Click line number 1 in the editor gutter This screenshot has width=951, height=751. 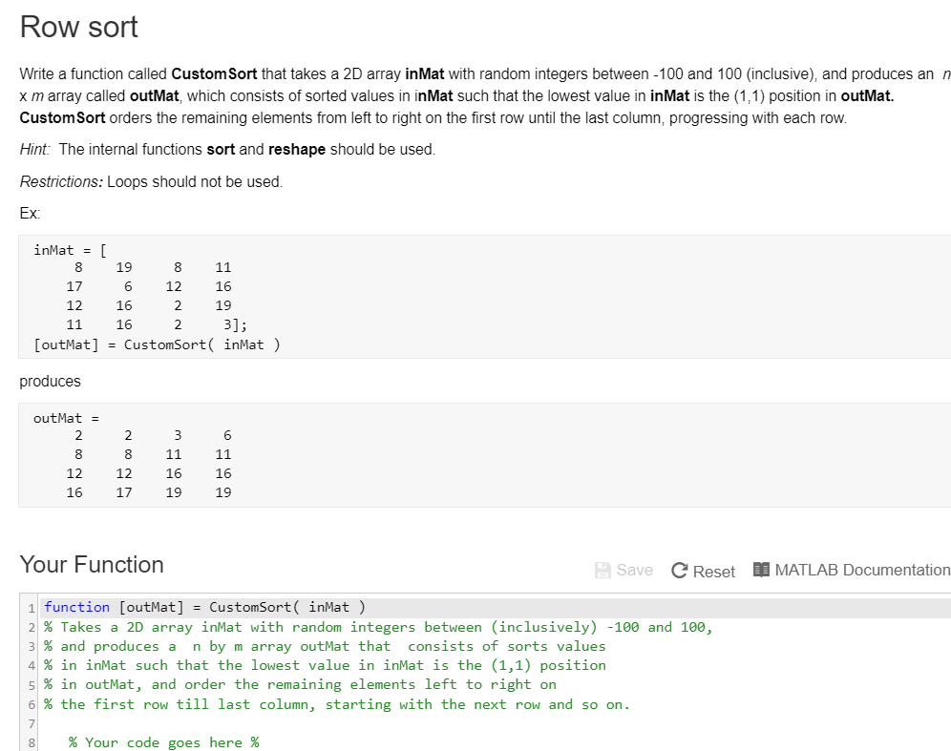coord(32,608)
